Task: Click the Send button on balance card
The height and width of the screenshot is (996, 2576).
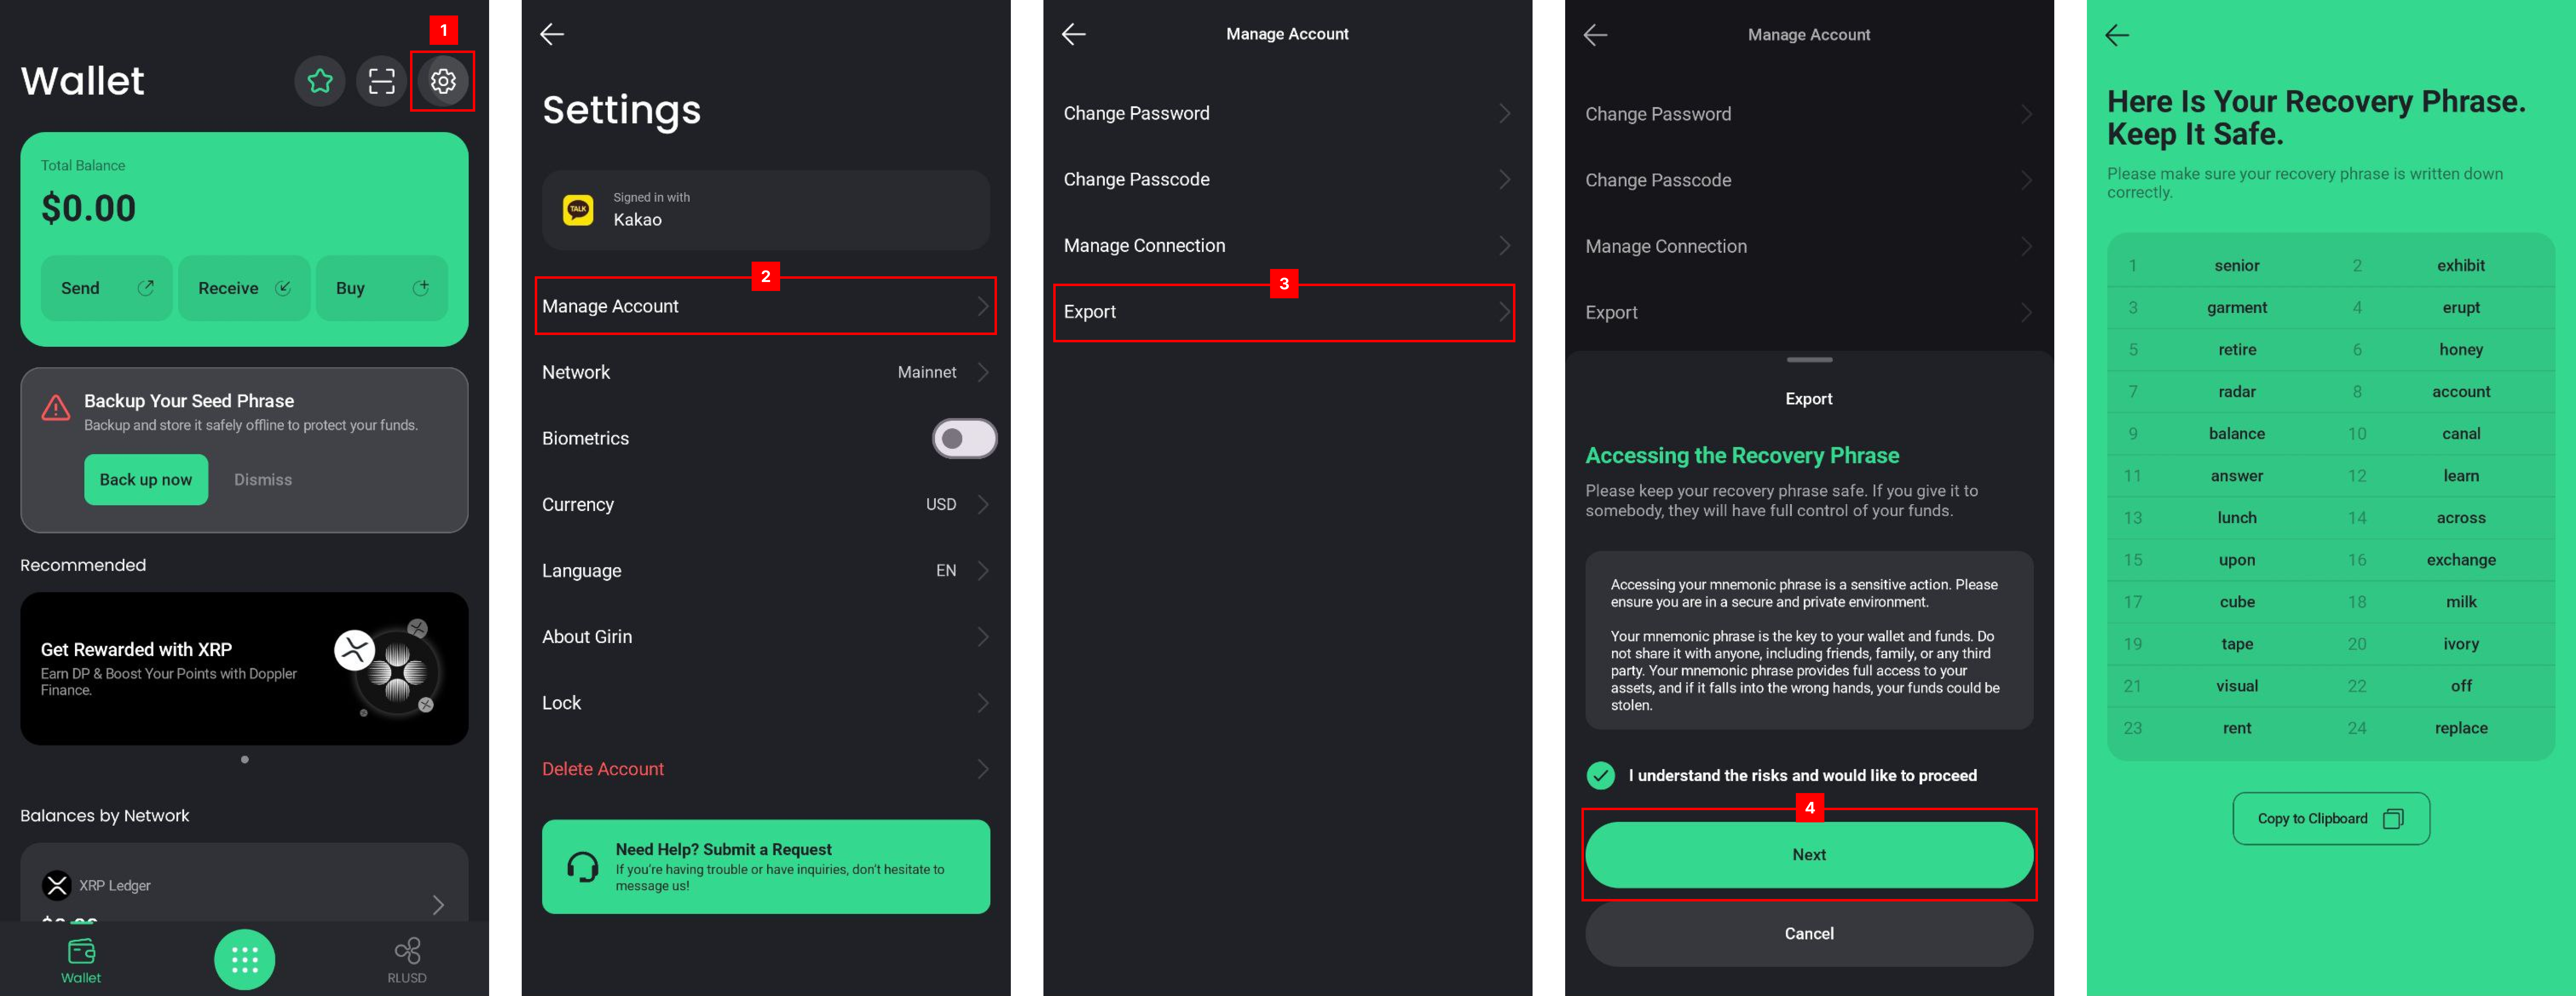Action: tap(107, 288)
